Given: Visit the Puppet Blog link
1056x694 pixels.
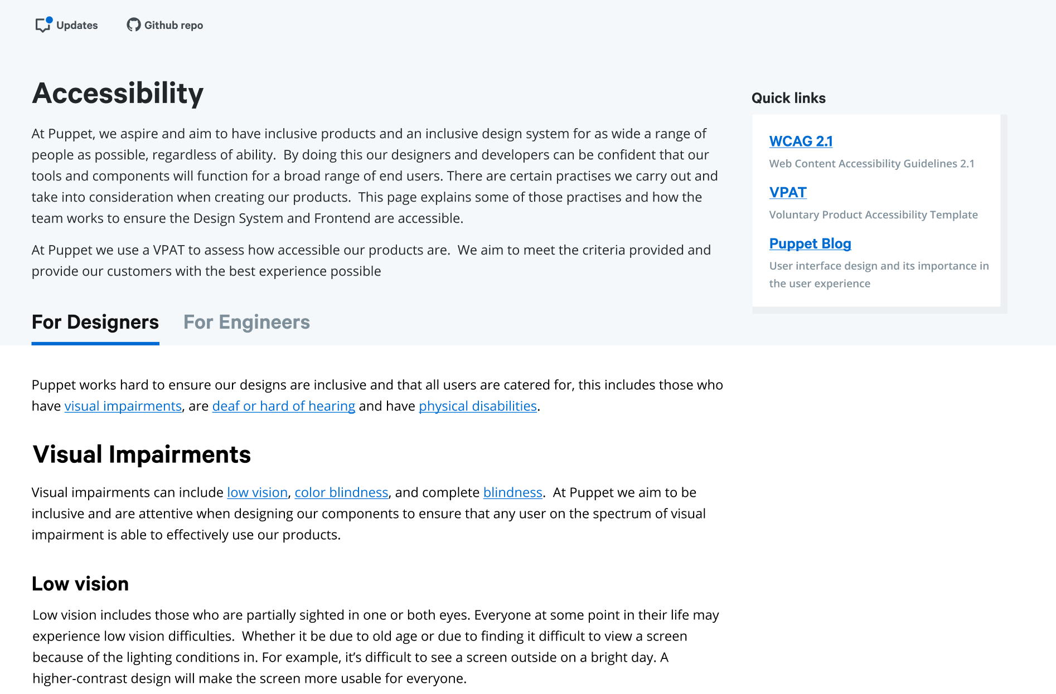Looking at the screenshot, I should tap(810, 244).
